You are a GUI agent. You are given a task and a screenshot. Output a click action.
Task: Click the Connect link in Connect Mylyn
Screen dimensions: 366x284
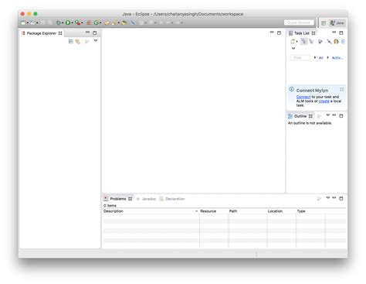pyautogui.click(x=303, y=97)
